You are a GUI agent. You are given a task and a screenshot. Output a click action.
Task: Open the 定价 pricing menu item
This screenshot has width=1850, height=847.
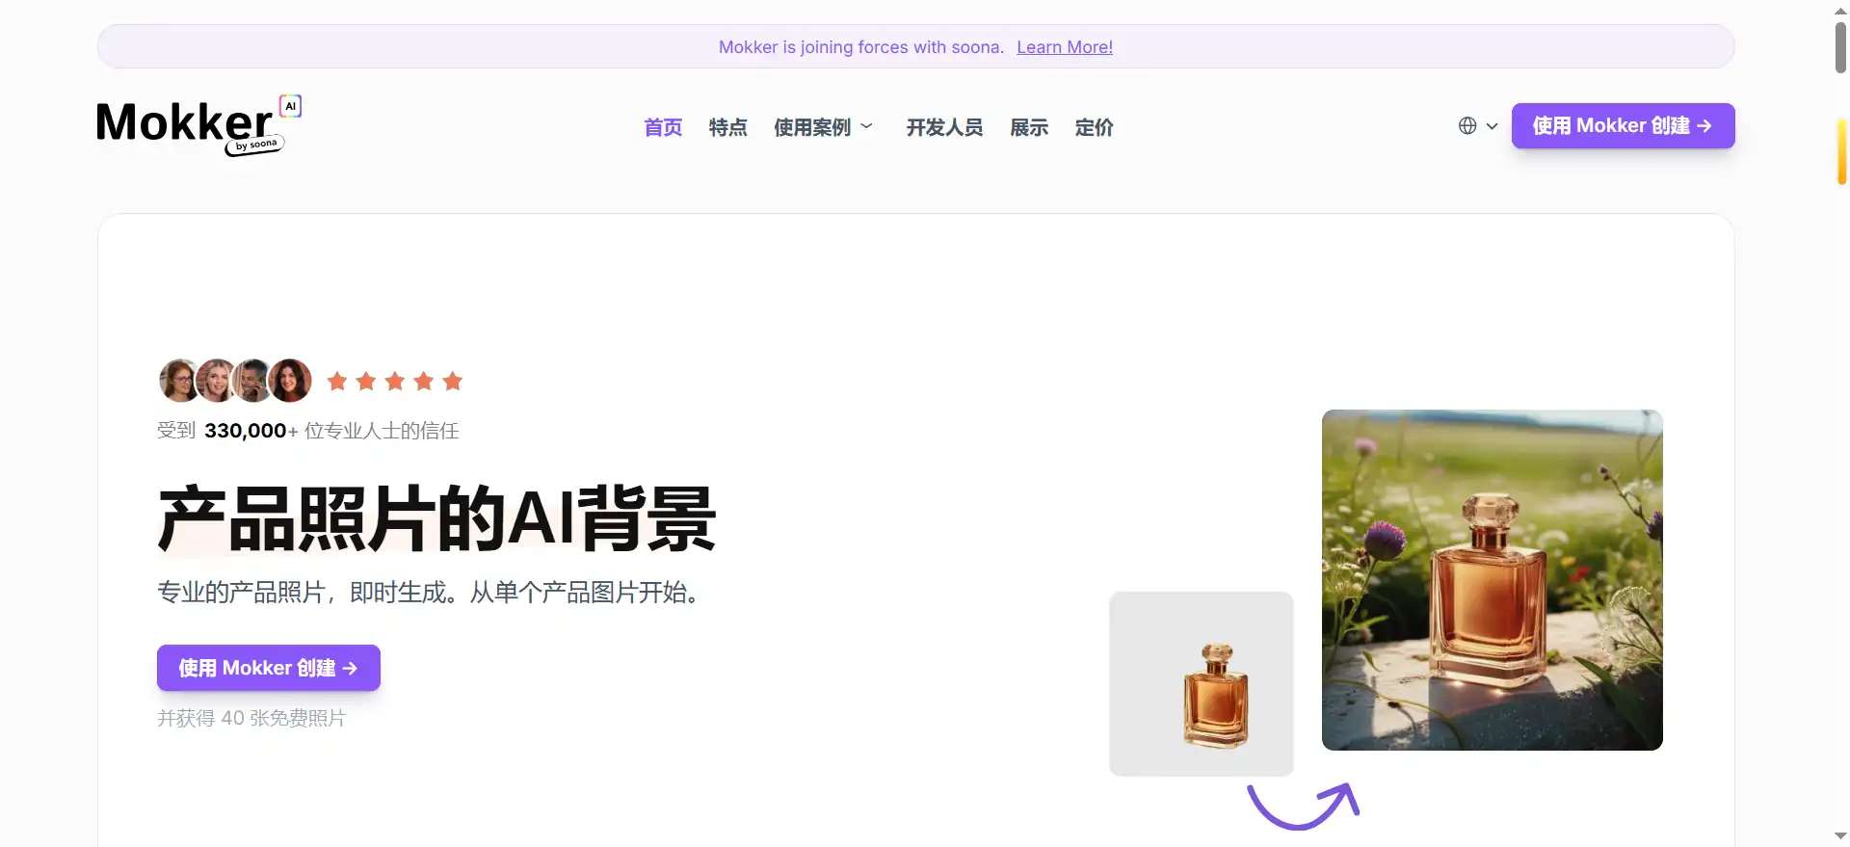pos(1094,127)
